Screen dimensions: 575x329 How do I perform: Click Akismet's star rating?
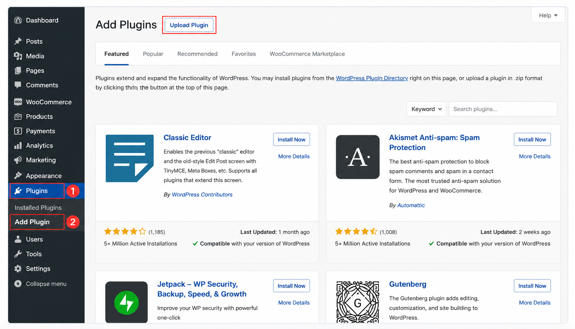point(356,232)
